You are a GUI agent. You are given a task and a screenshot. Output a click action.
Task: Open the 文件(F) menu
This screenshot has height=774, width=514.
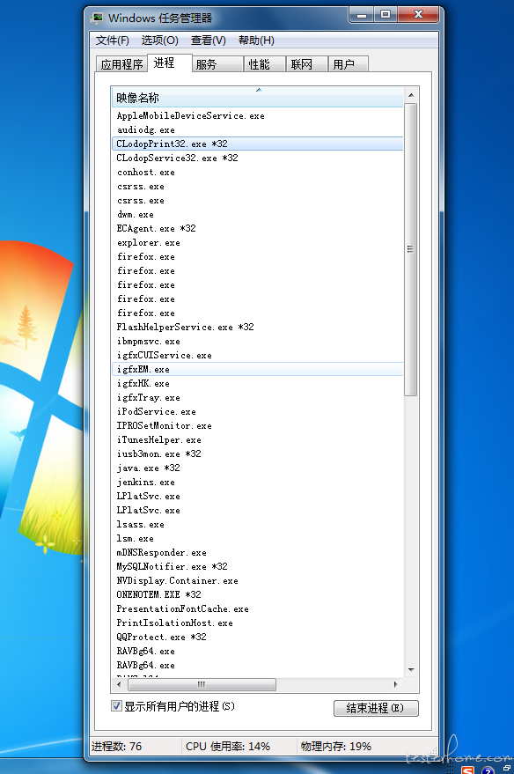point(113,41)
